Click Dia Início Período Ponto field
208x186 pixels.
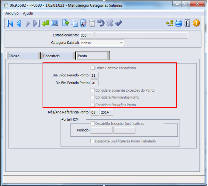(x=95, y=75)
